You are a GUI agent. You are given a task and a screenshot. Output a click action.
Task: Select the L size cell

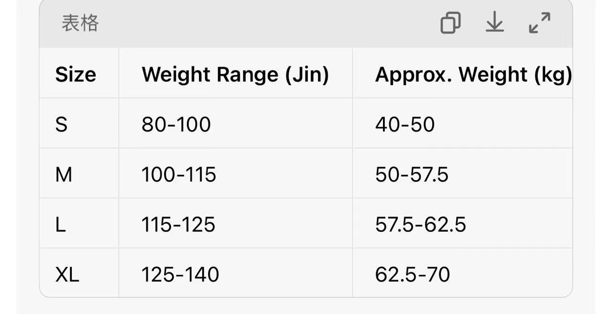60,225
